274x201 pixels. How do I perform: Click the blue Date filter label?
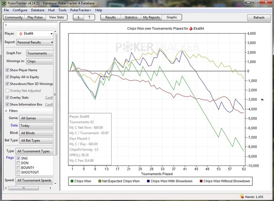point(14,125)
